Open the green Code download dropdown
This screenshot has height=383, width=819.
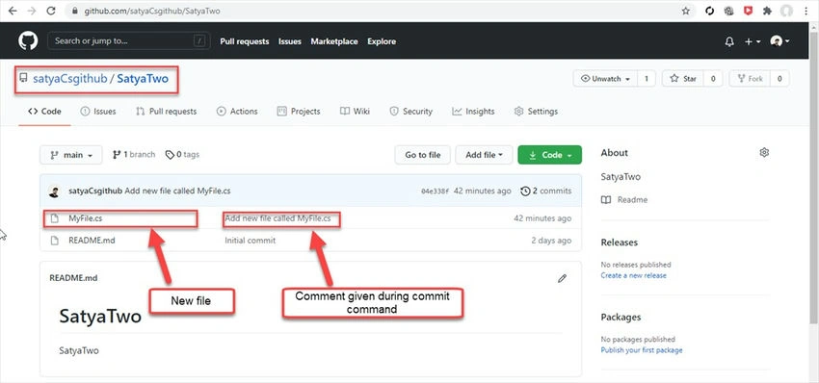[x=549, y=155]
